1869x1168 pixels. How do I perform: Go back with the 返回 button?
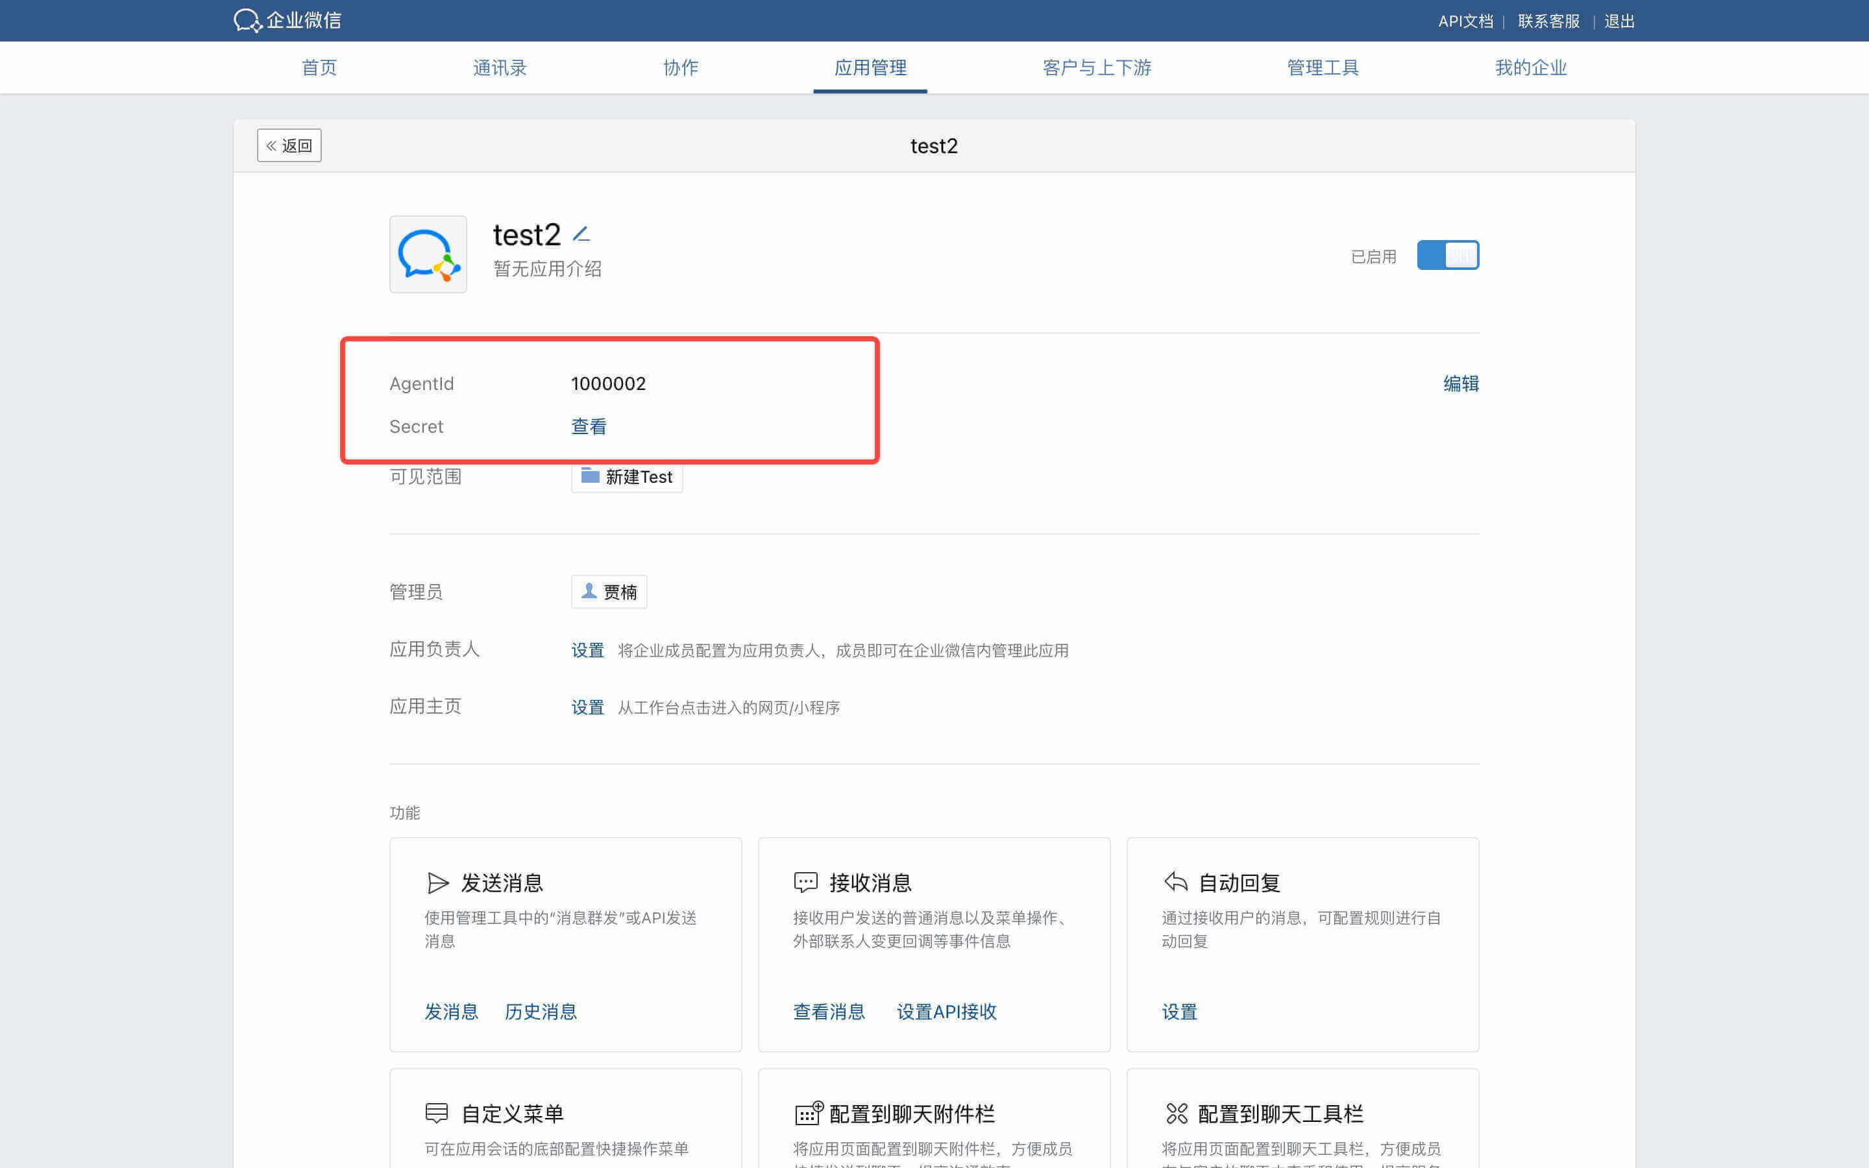coord(289,145)
